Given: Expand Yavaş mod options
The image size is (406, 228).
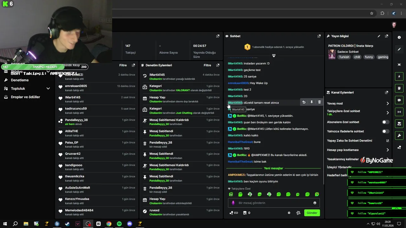Looking at the screenshot, I should point(387,103).
